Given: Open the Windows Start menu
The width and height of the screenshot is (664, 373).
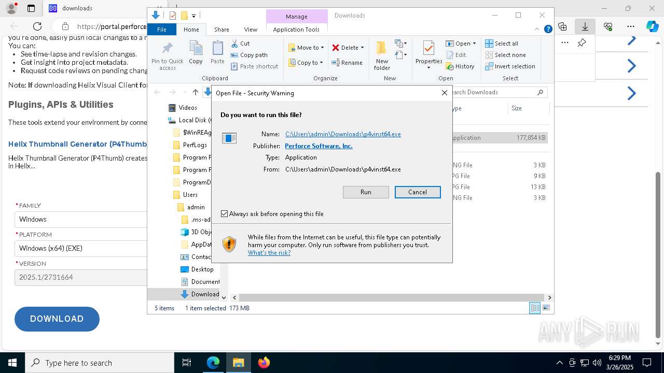Looking at the screenshot, I should [12, 363].
